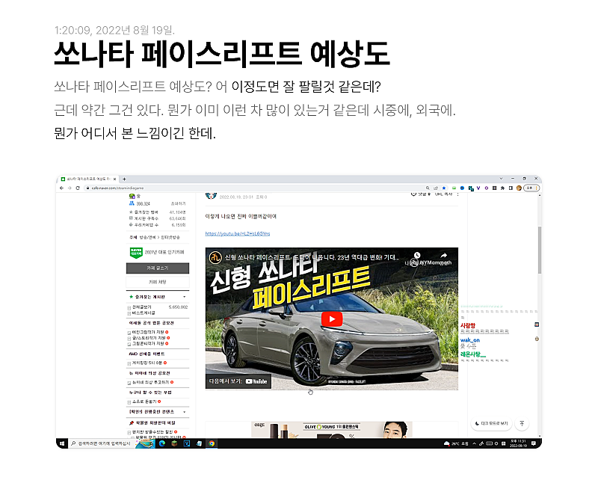Expand the system tray hidden icons chevron
Viewport: 598px width, 486px height.
(474, 443)
